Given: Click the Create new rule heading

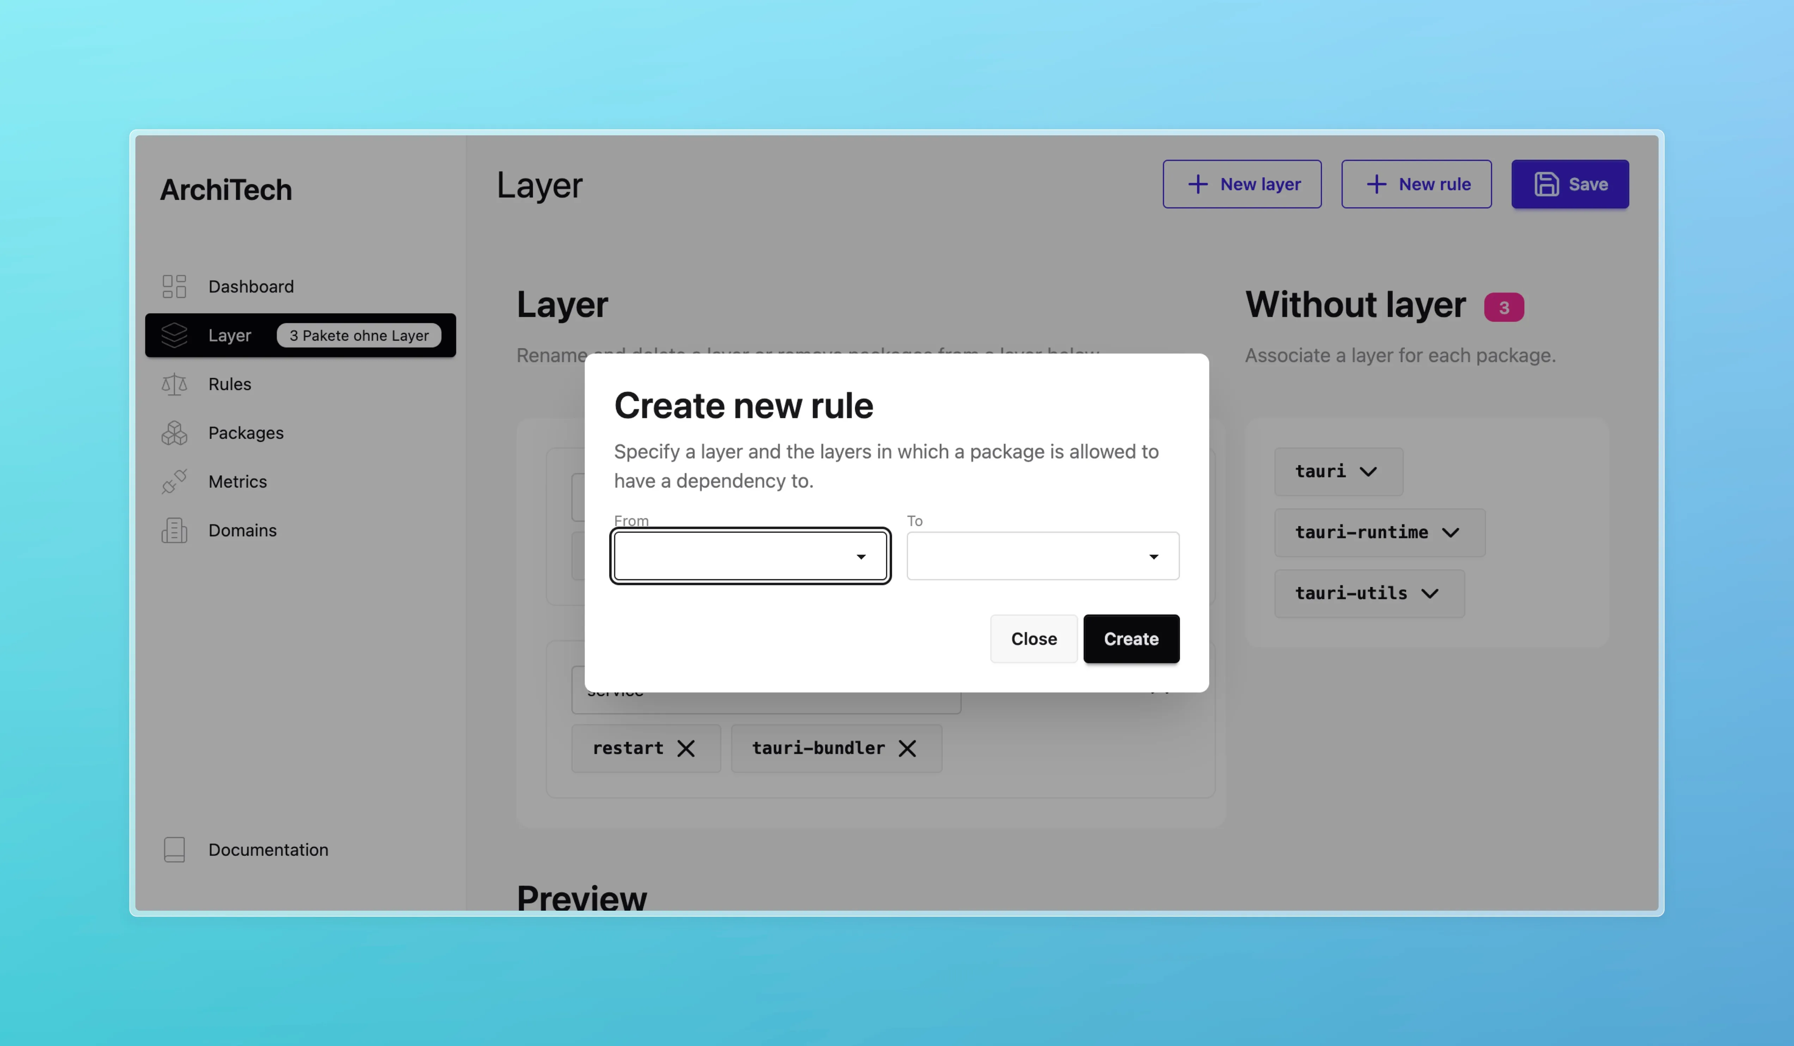Looking at the screenshot, I should (743, 406).
